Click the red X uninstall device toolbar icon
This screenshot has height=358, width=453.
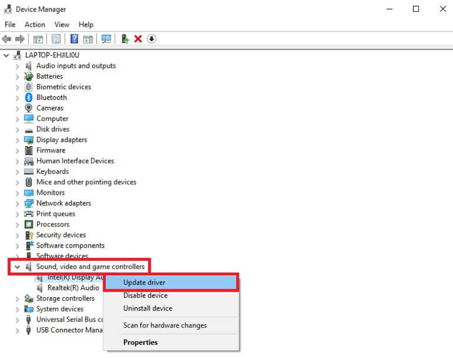tap(138, 39)
